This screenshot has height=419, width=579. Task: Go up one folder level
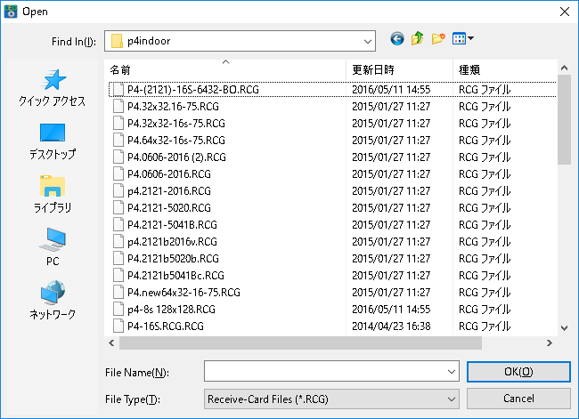tap(417, 39)
